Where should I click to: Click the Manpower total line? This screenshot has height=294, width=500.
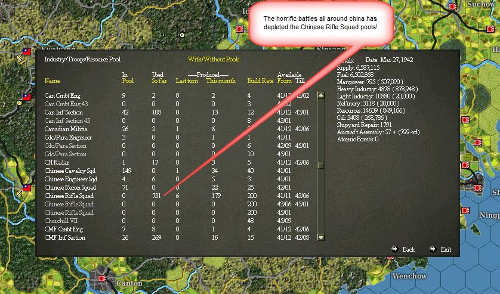click(x=370, y=82)
